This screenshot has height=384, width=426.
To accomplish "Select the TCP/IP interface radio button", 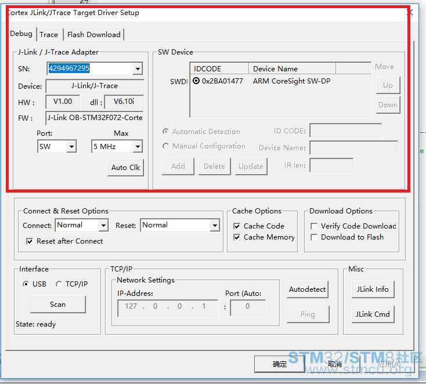I will tap(59, 284).
